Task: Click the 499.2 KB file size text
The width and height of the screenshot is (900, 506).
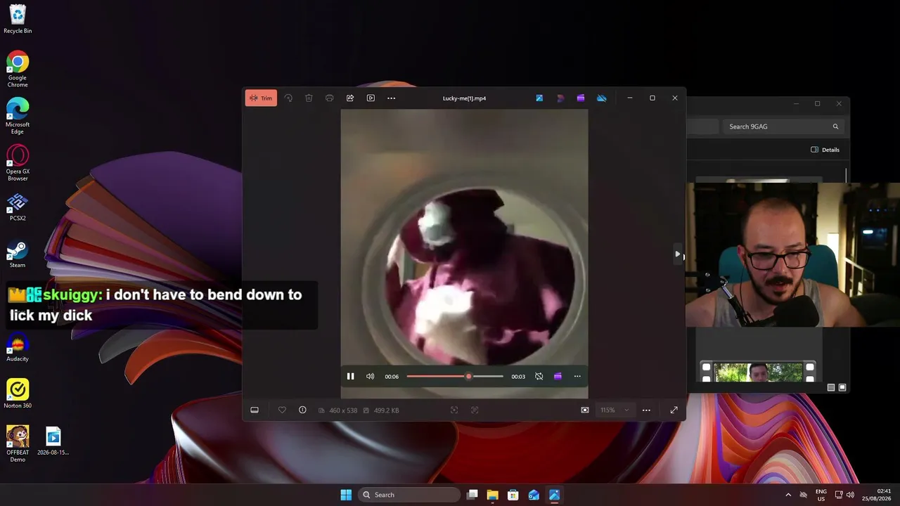Action: (386, 410)
